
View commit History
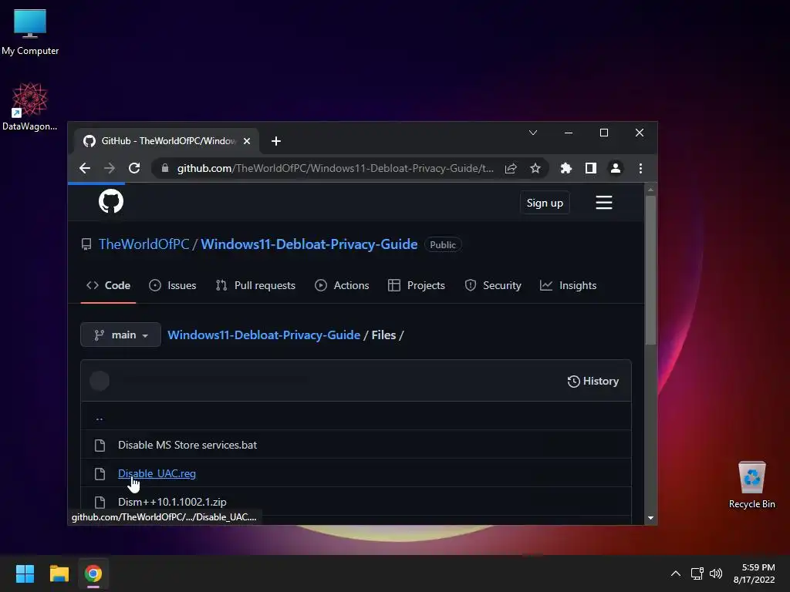click(x=593, y=381)
